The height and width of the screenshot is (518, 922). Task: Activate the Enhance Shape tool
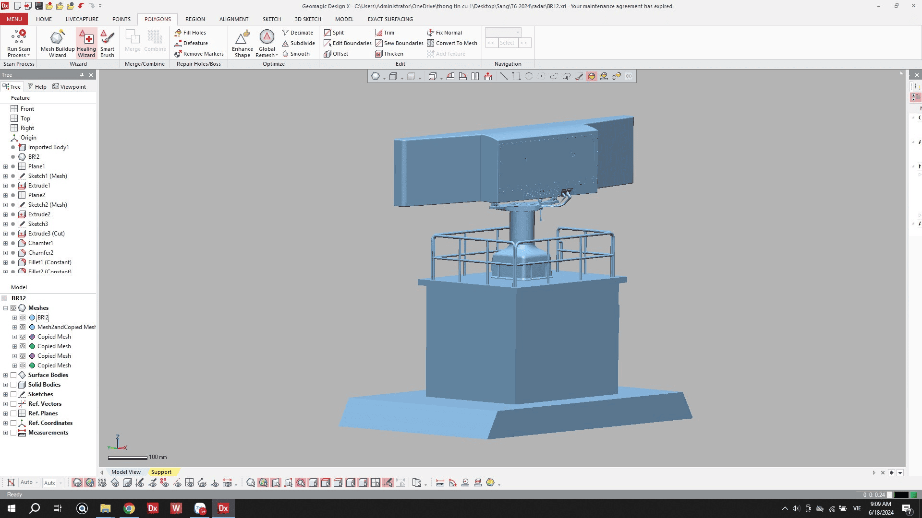(x=242, y=43)
